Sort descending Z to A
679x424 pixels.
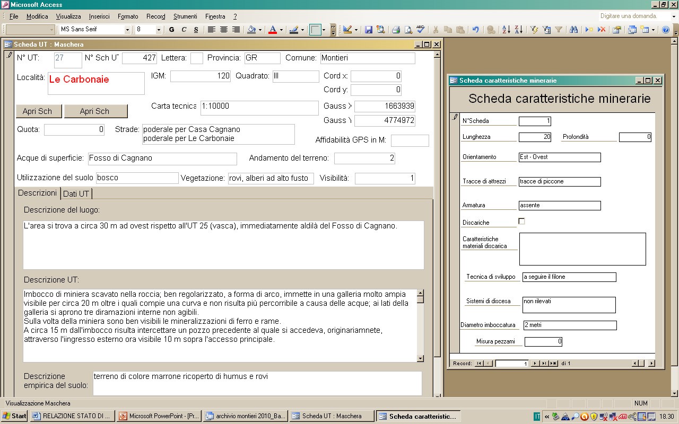click(x=518, y=30)
